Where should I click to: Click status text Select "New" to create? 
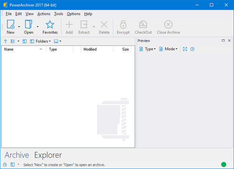[x=64, y=165]
